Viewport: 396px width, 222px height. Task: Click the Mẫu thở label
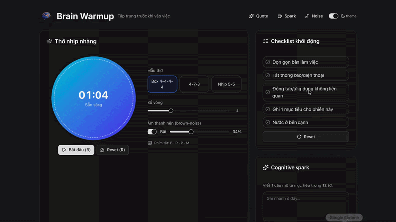click(x=155, y=71)
